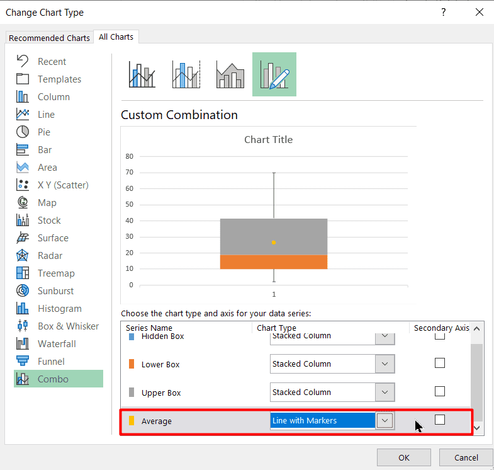Select the Lower Box series name

[x=160, y=364]
